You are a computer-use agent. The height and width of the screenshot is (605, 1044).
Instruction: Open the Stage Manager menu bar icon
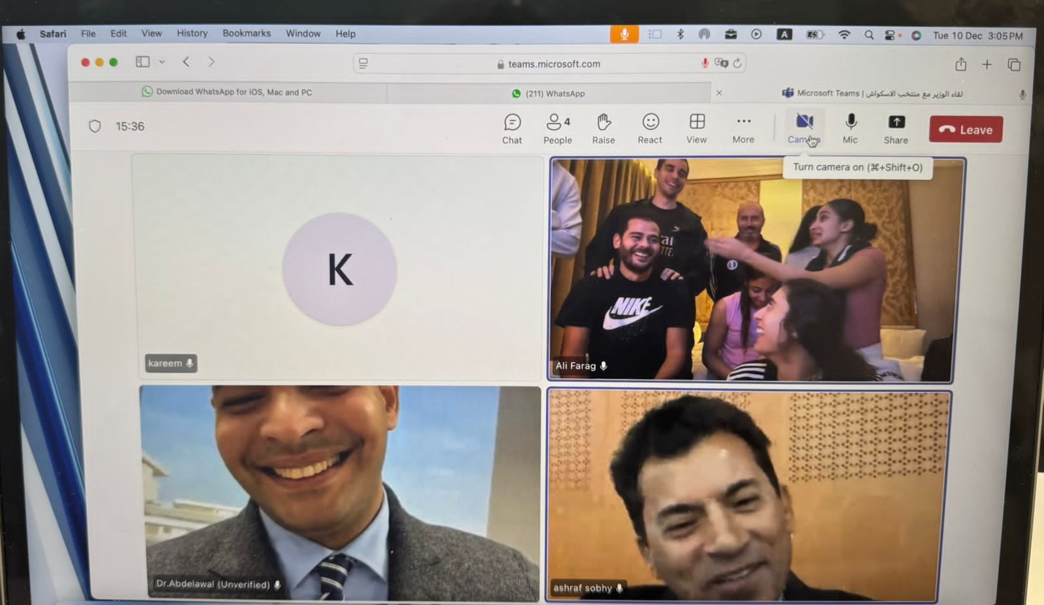coord(654,35)
